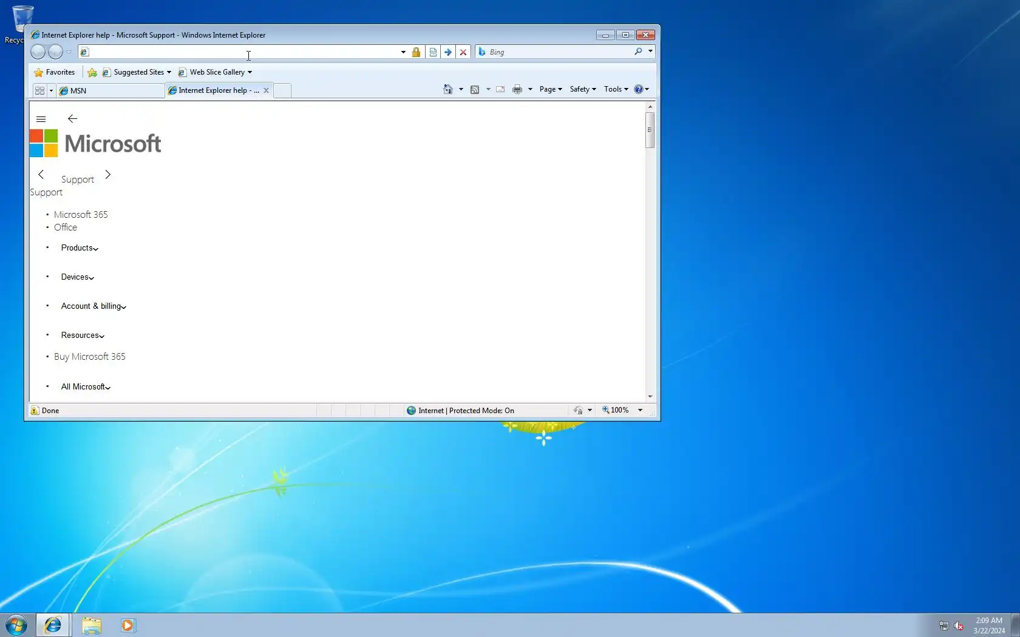The height and width of the screenshot is (637, 1020).
Task: Toggle the Compatibility View icon
Action: 433,52
